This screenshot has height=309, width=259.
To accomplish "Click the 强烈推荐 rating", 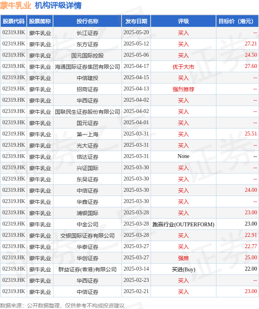I will [x=184, y=89].
